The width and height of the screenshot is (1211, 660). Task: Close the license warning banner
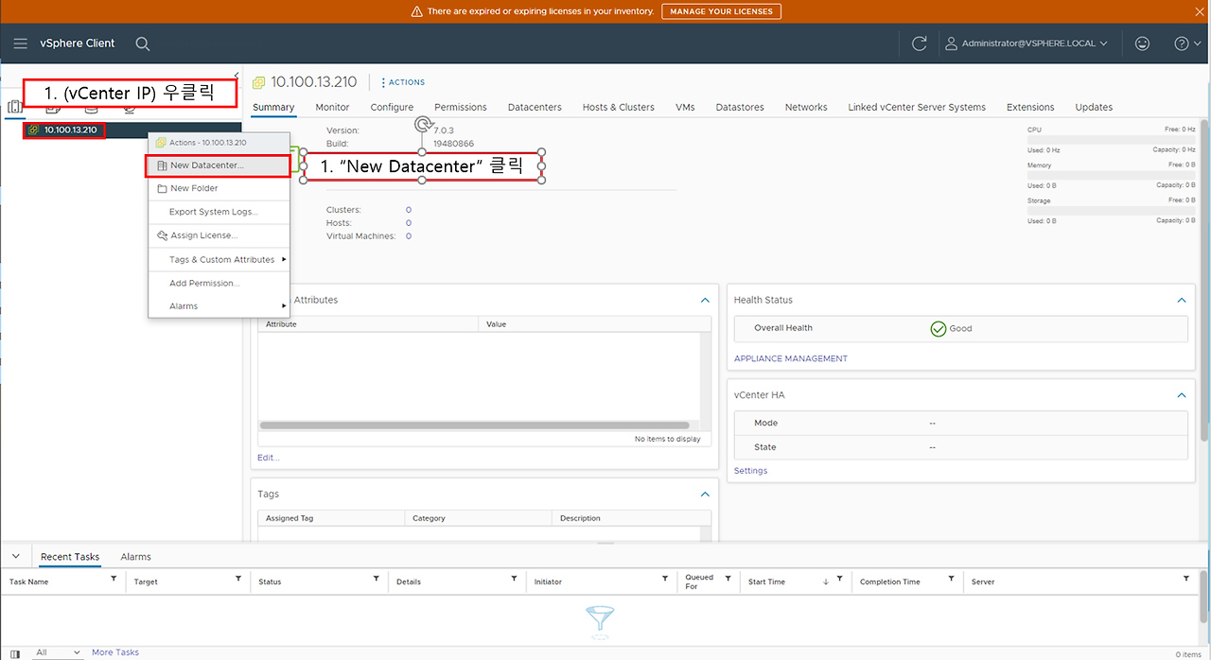click(x=1201, y=11)
